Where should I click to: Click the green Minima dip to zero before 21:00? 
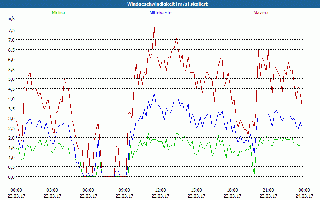tap(254, 176)
